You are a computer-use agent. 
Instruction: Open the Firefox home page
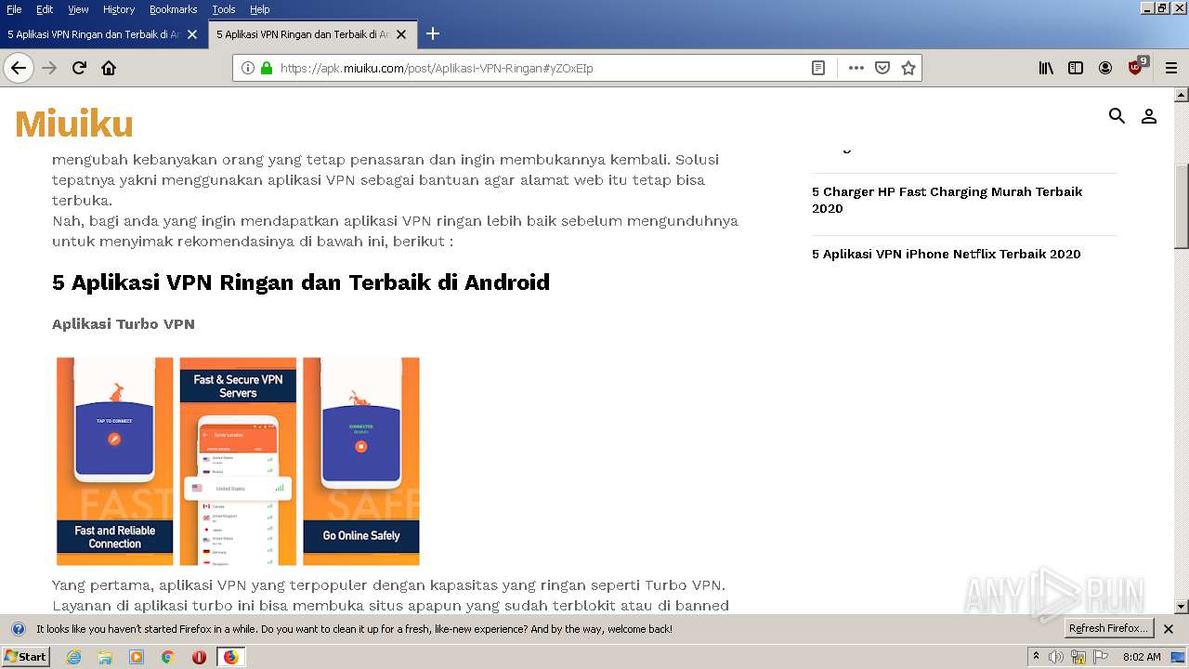[109, 68]
